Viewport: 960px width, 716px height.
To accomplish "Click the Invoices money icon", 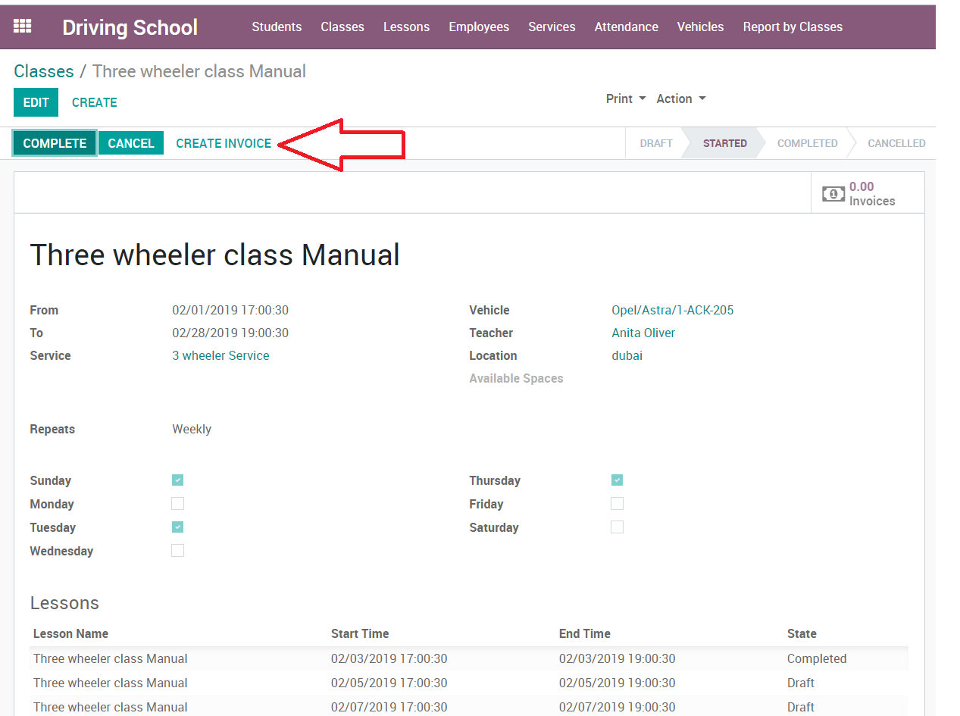I will click(x=833, y=194).
